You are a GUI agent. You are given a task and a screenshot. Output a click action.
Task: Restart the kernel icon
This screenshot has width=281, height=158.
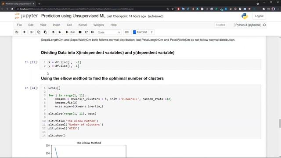pos(86,32)
